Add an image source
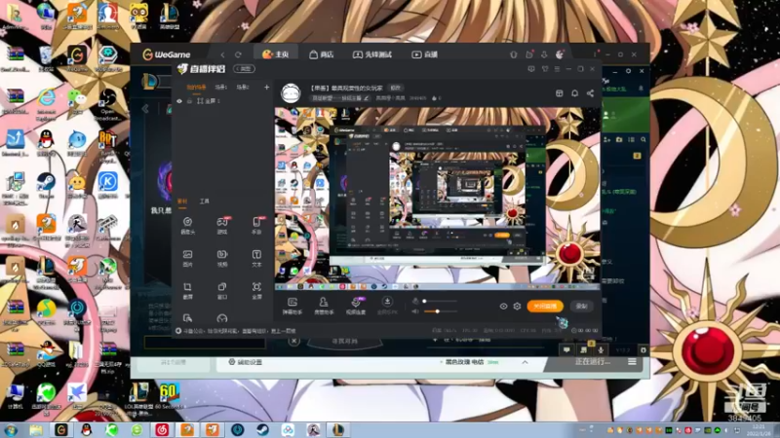 click(x=187, y=258)
